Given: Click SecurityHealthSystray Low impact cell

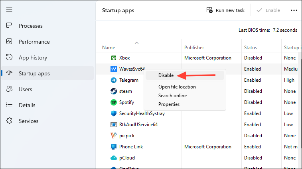Looking at the screenshot, I should 288,113.
